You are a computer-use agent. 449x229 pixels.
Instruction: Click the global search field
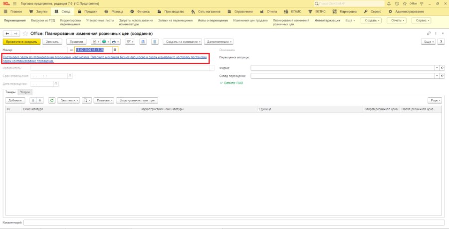tap(349, 3)
